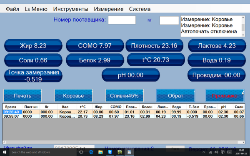250x156 pixels.
Task: Click the log box scroll-down arrow
Action: click(243, 35)
